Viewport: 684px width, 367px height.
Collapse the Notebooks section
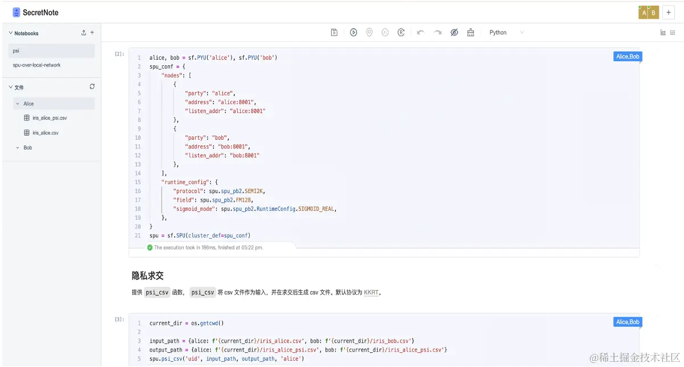pyautogui.click(x=10, y=33)
